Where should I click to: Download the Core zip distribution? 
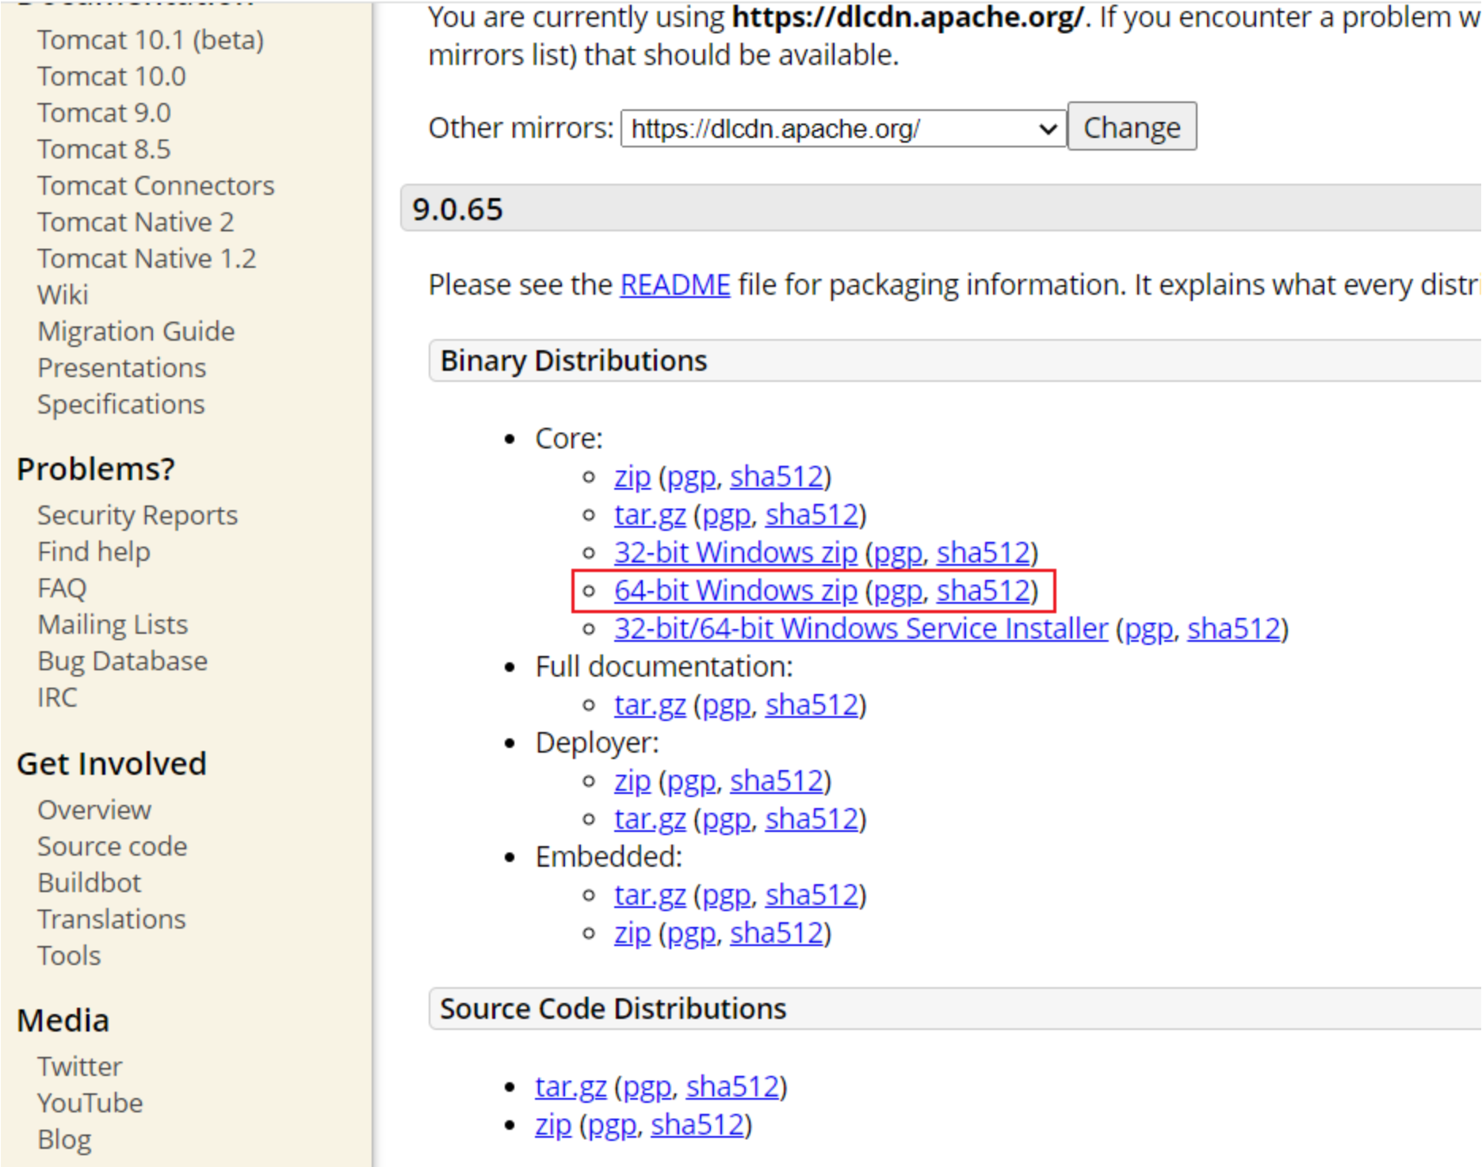(x=632, y=477)
